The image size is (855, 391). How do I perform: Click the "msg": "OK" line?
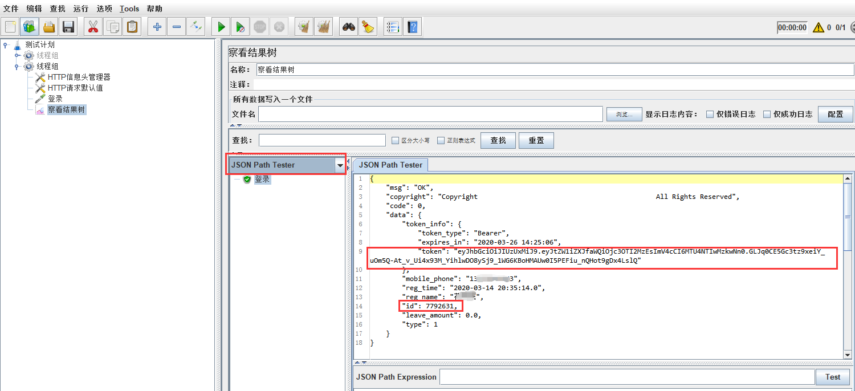tap(409, 188)
